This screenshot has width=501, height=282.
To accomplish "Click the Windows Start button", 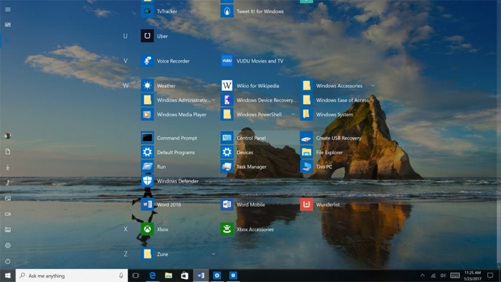I will (x=8, y=276).
